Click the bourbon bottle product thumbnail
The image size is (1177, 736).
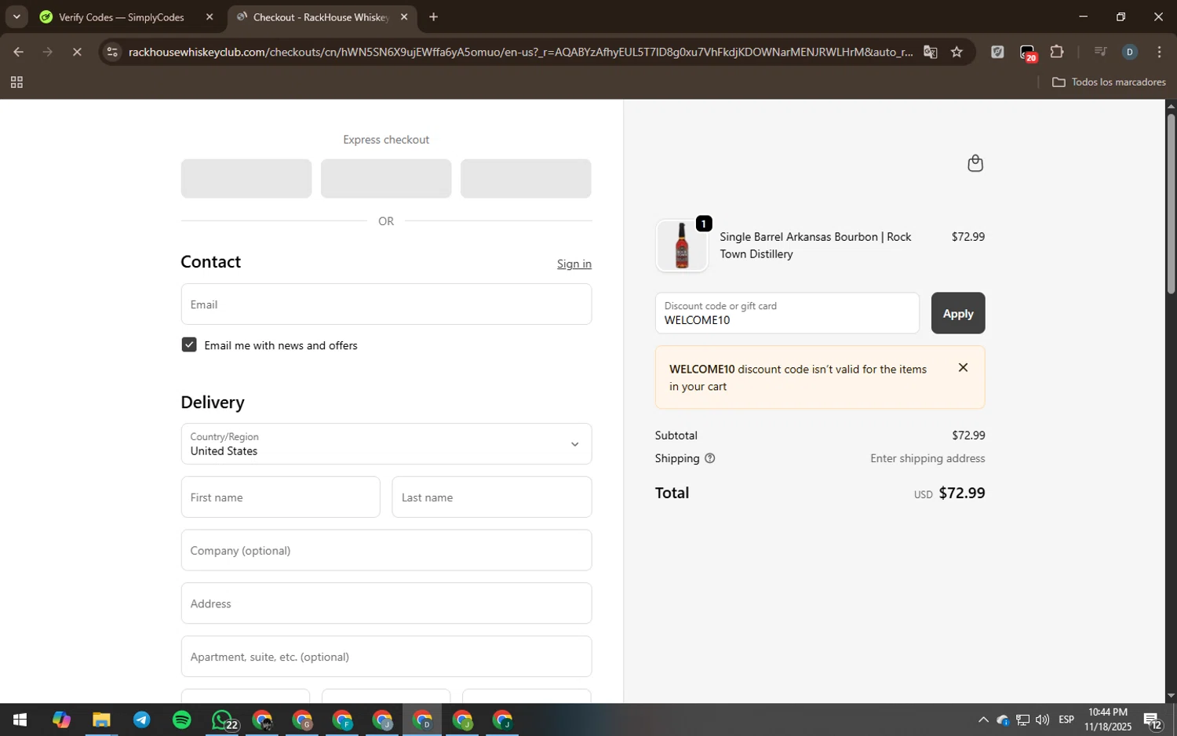pos(682,246)
